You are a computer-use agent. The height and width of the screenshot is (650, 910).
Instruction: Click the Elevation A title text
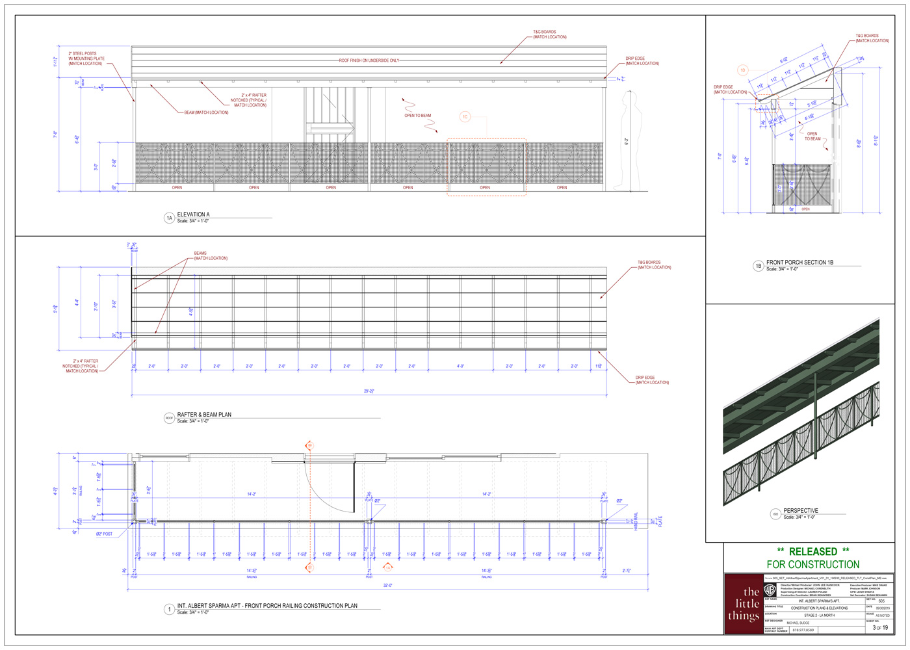tap(194, 214)
